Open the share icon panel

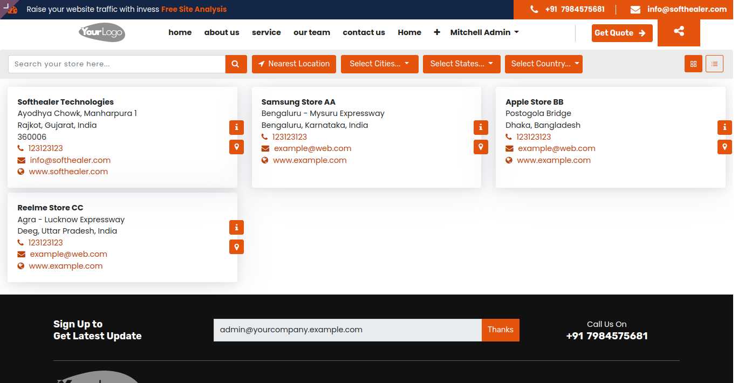(679, 32)
